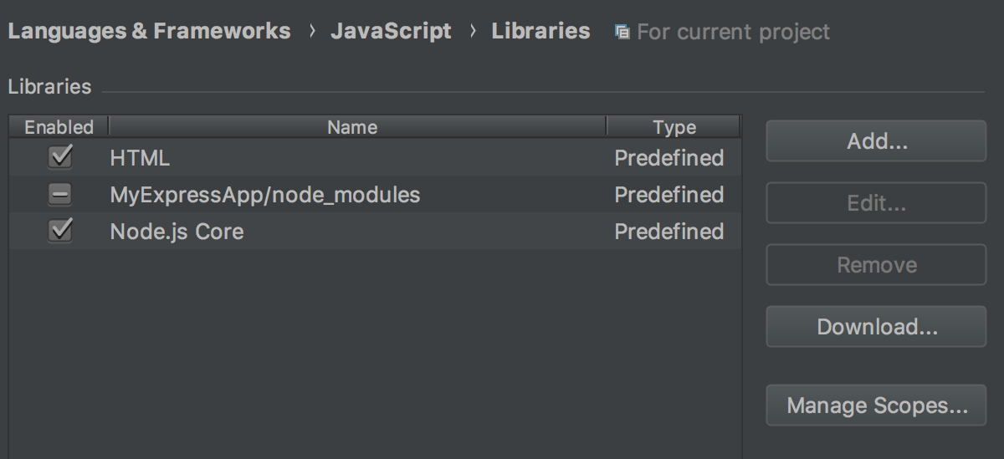Open the Download... libraries dialog
The image size is (1004, 459).
point(876,327)
